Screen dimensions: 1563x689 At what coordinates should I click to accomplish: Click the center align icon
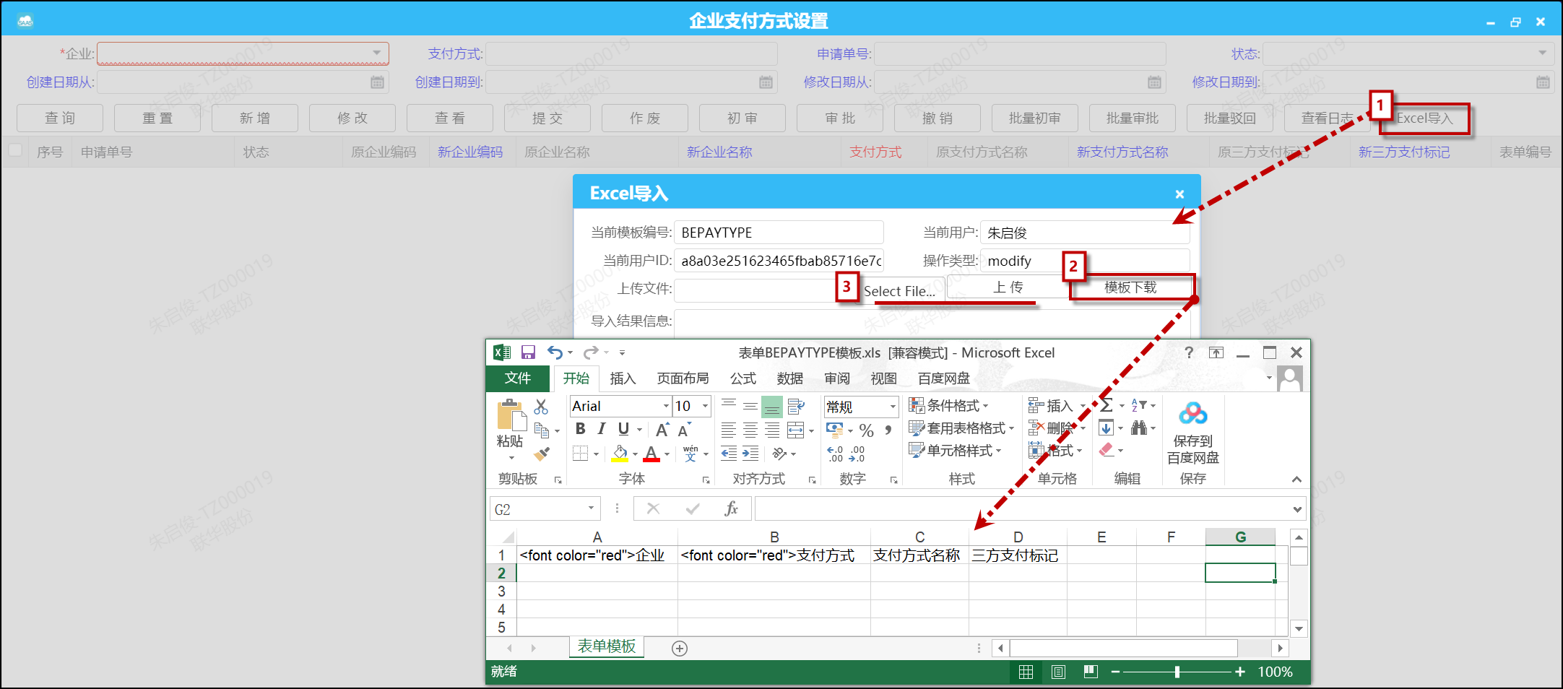[x=750, y=430]
